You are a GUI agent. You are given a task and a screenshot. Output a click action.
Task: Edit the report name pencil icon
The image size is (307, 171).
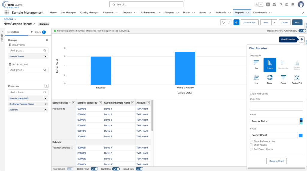click(x=34, y=24)
